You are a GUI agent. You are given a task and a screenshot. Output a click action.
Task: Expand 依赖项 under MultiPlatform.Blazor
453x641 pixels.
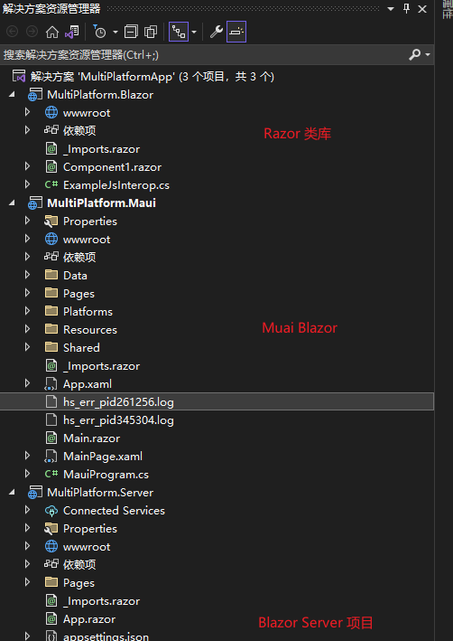tap(27, 130)
